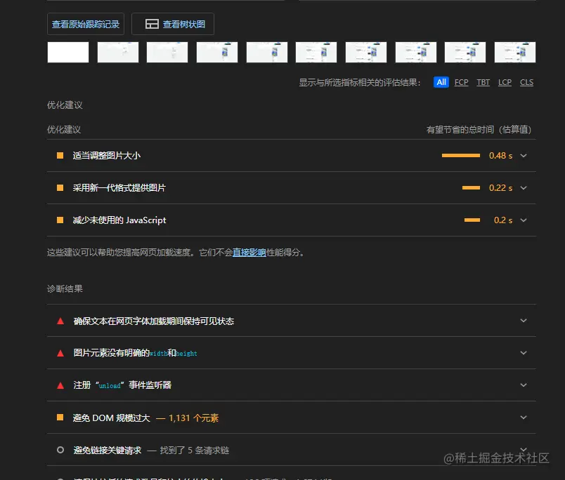Filter audits by TBT metric
Viewport: 565px width, 480px height.
483,82
